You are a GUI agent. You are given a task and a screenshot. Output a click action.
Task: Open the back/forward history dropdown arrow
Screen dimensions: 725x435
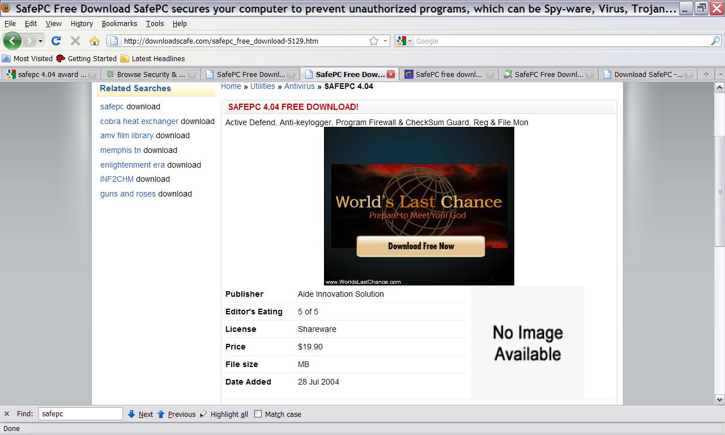tap(40, 41)
